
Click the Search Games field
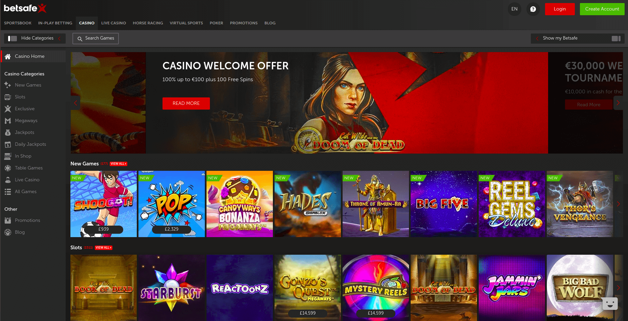pyautogui.click(x=95, y=39)
